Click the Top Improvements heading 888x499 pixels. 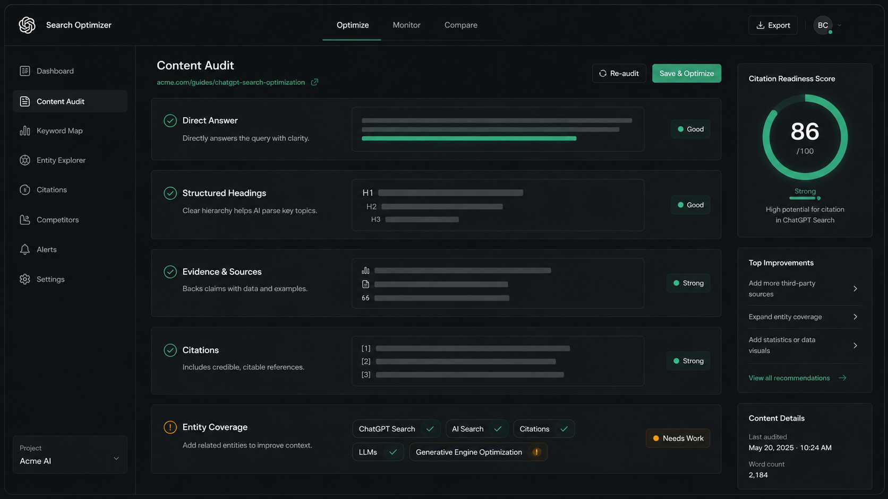pos(781,263)
